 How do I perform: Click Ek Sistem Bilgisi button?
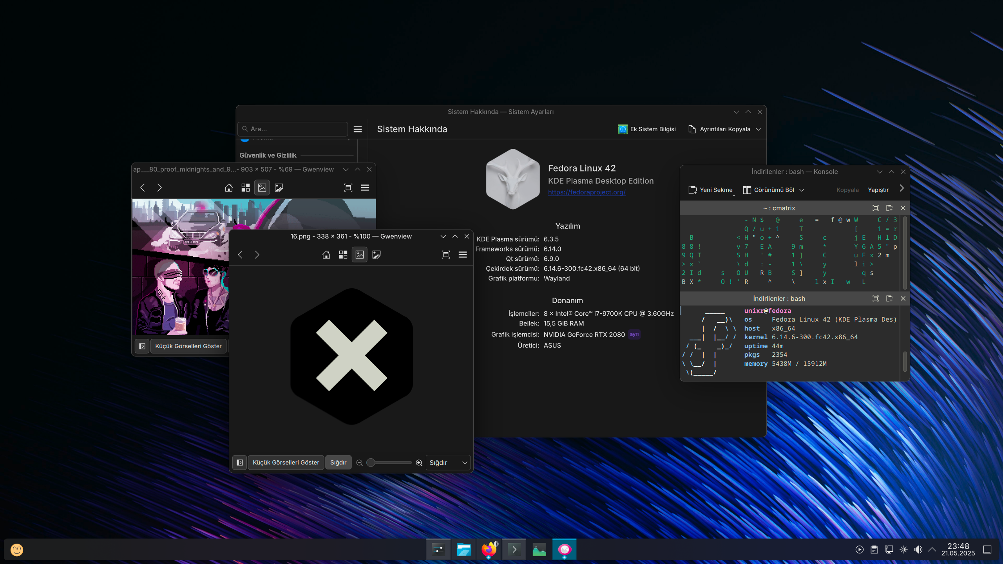click(x=647, y=129)
